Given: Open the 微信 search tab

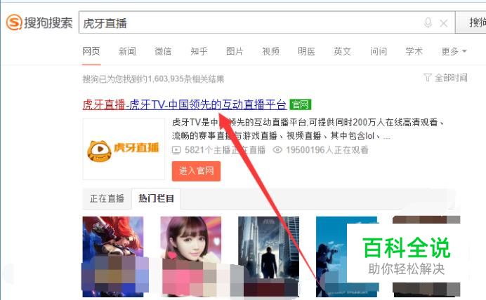Looking at the screenshot, I should (163, 51).
